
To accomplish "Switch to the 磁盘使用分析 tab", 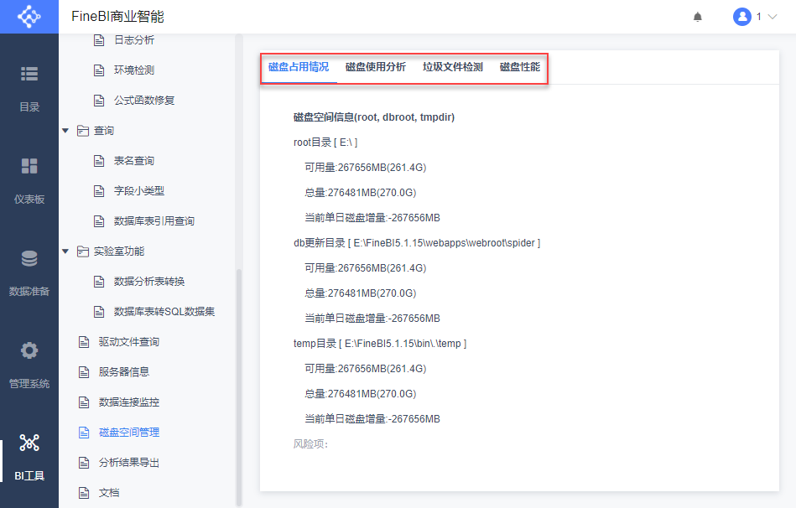I will 376,67.
